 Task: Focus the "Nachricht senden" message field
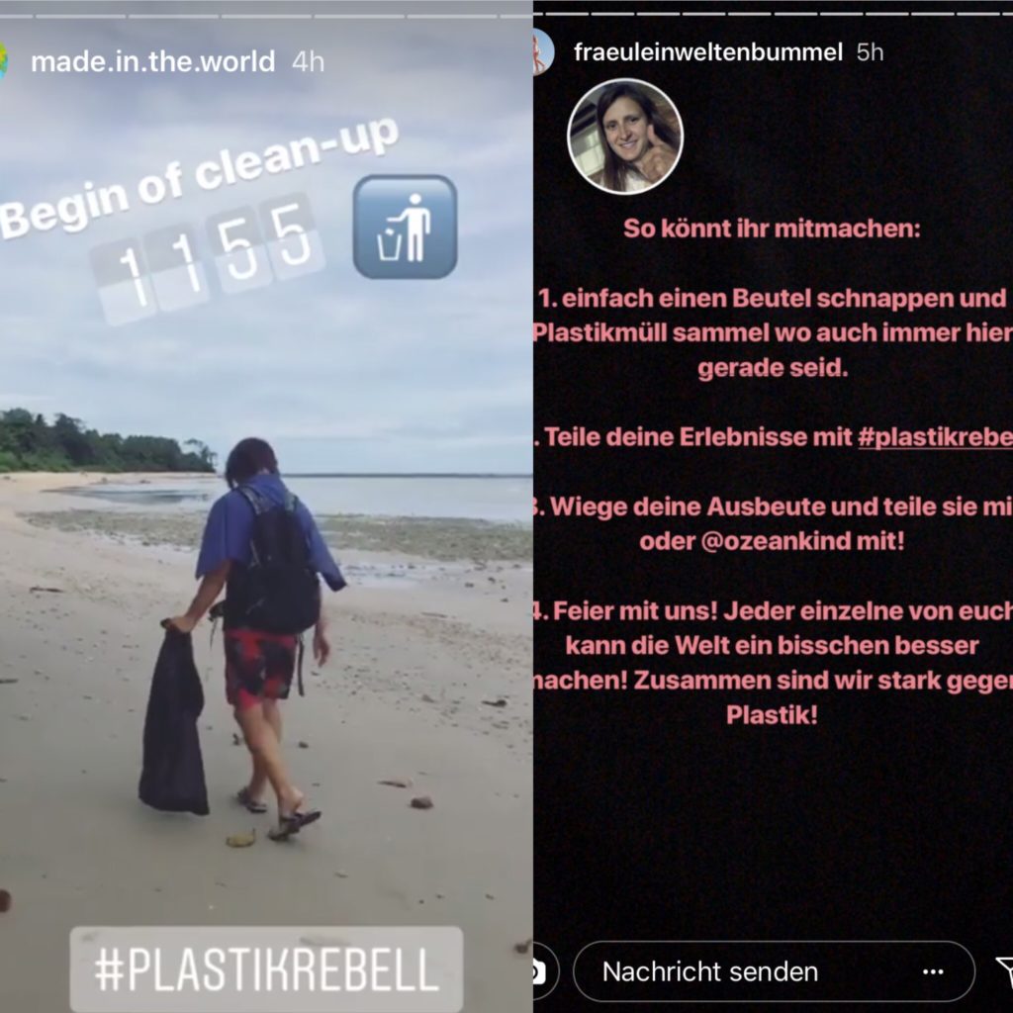(x=774, y=971)
